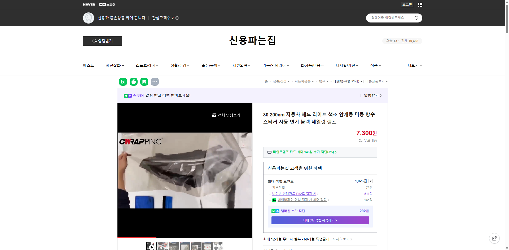Screen dimensions: 509x250
Task: Open the 다른상품보기 dropdown
Action: click(x=376, y=81)
